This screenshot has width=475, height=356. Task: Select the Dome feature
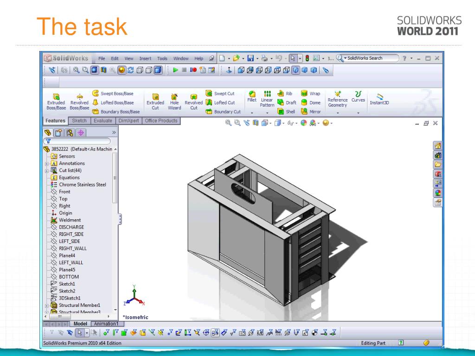point(311,102)
